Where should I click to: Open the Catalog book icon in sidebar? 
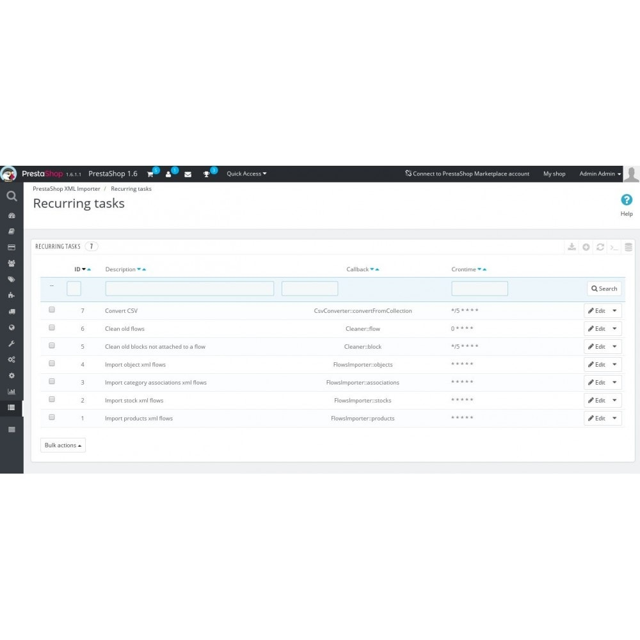point(12,232)
